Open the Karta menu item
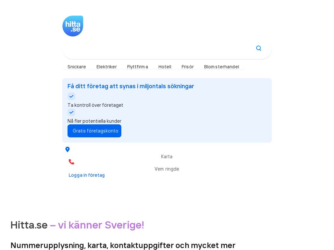 (x=167, y=157)
